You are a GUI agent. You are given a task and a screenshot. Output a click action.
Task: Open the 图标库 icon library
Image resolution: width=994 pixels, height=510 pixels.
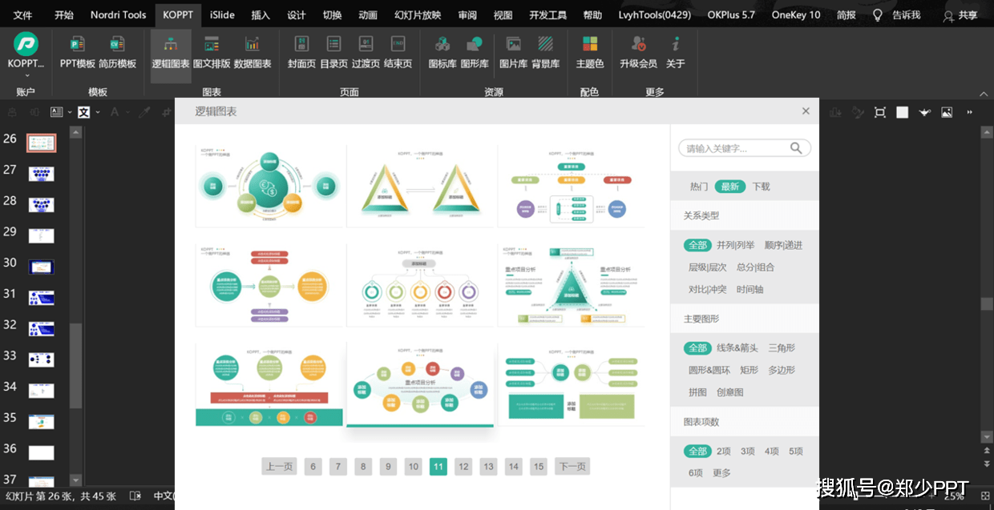[x=442, y=51]
